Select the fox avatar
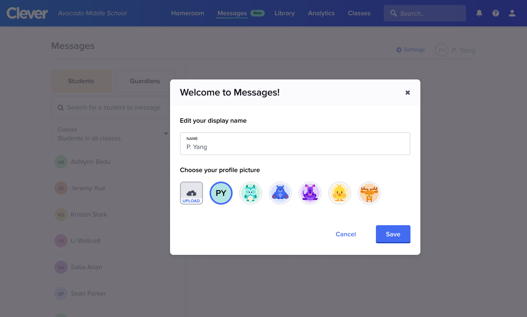This screenshot has height=317, width=527. coord(369,193)
